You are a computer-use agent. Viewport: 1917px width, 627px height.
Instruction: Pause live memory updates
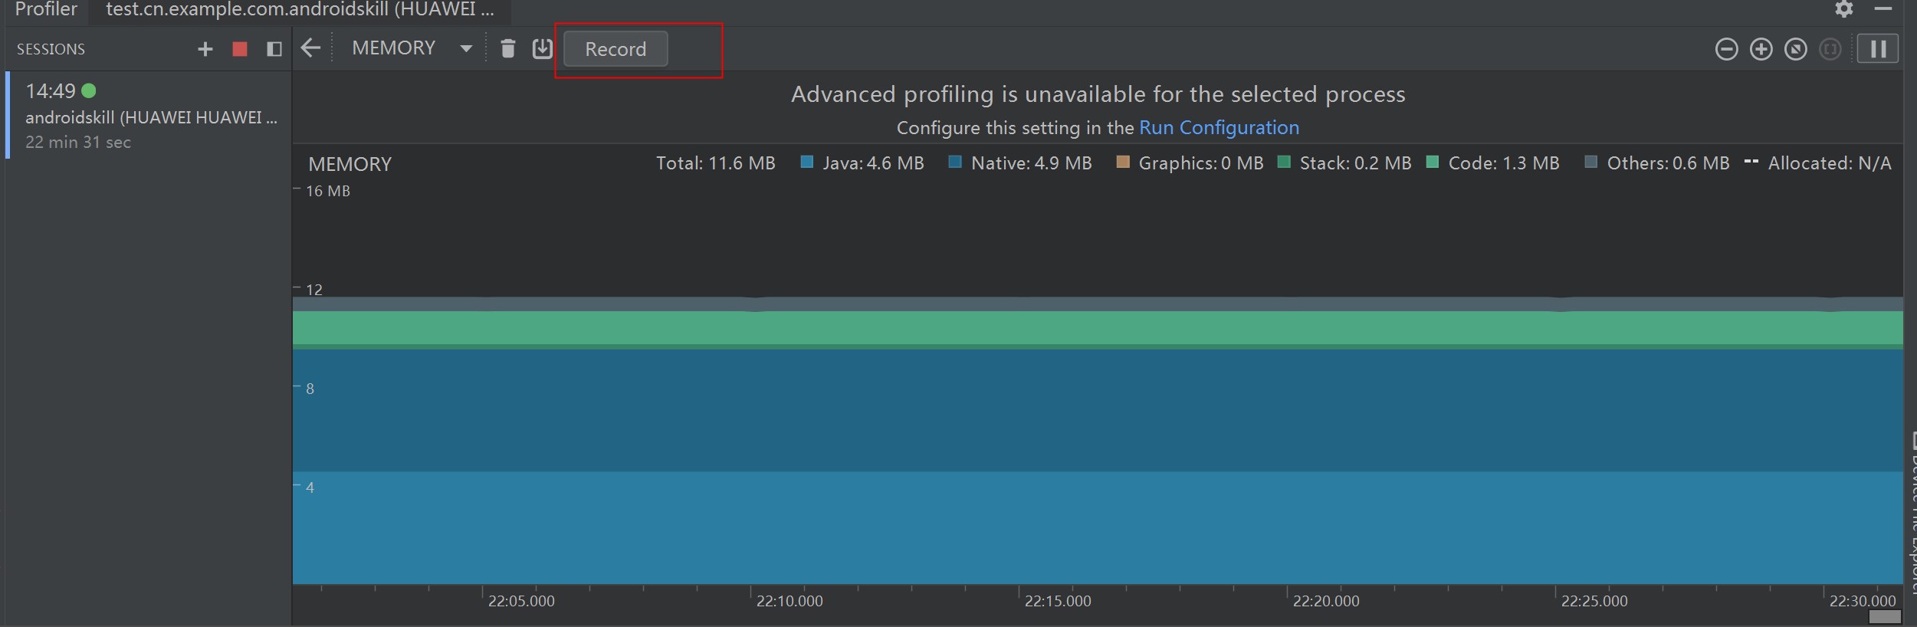pos(1878,49)
